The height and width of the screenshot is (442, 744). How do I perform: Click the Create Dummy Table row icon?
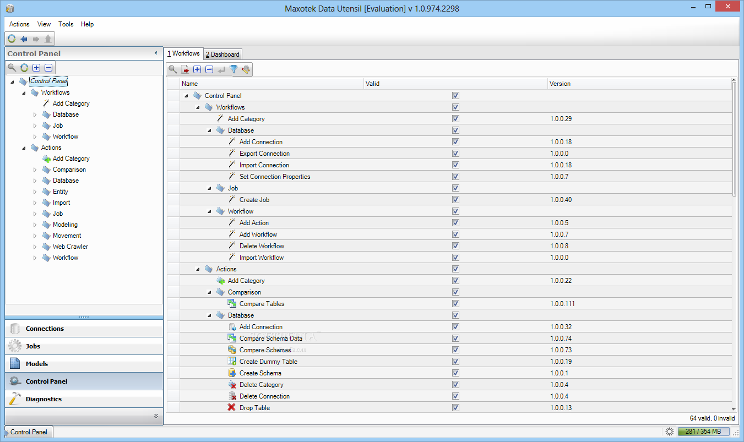232,362
